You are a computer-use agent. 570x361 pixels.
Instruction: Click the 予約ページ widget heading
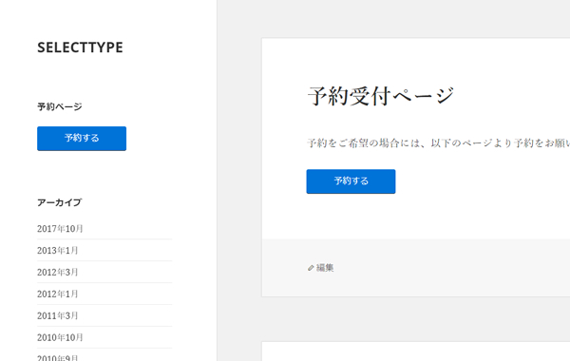point(60,107)
